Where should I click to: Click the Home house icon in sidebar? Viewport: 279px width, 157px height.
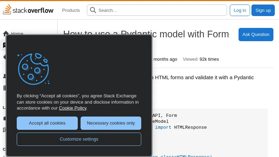point(6,34)
